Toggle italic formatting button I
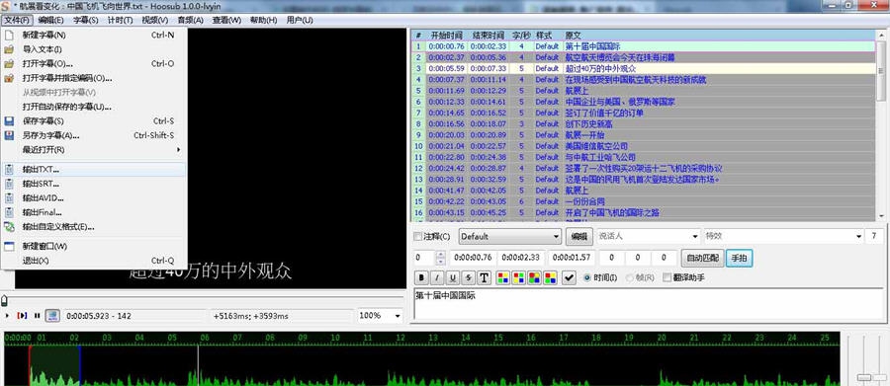 (437, 277)
